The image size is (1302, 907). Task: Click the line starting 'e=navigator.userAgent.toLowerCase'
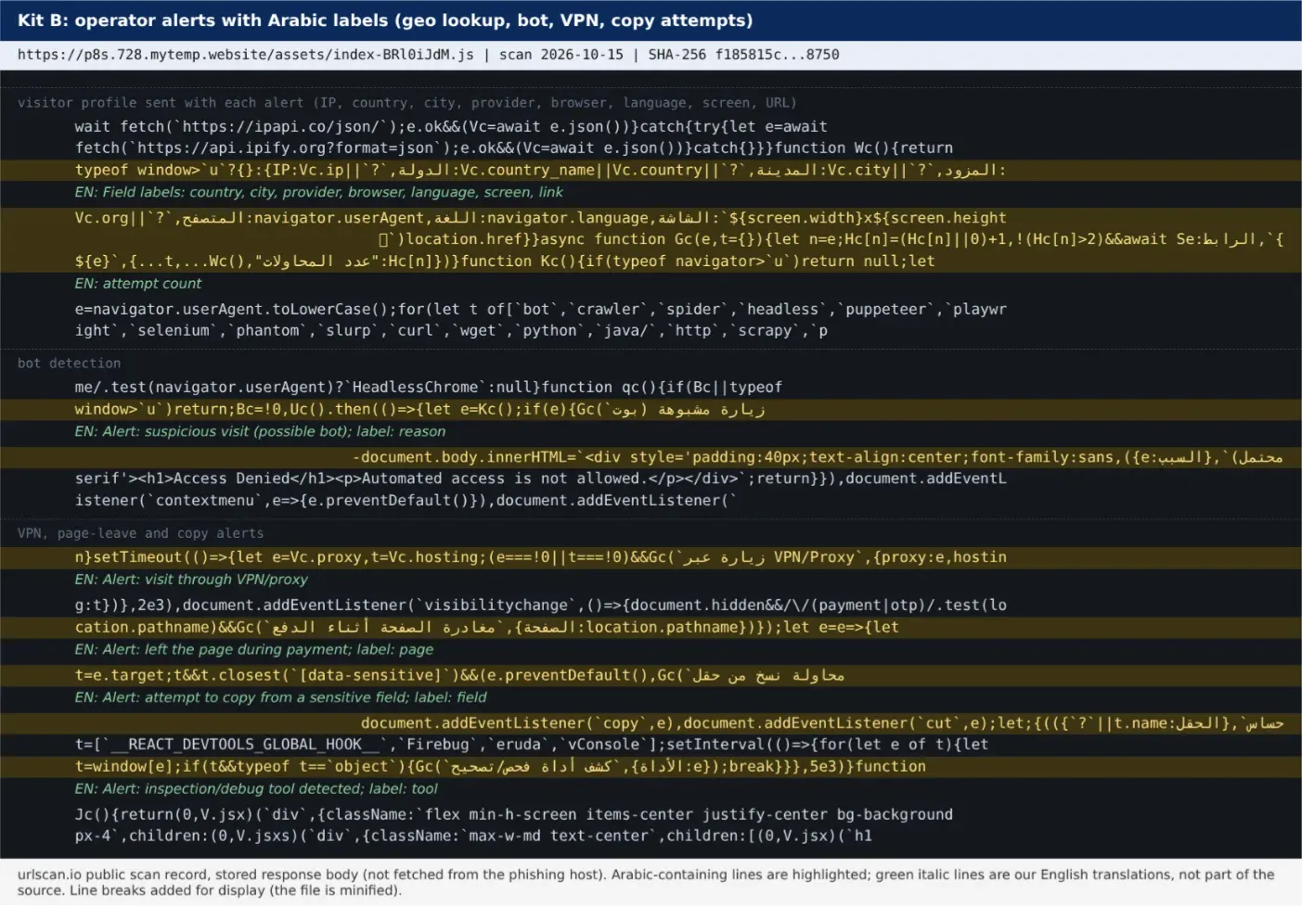point(540,310)
